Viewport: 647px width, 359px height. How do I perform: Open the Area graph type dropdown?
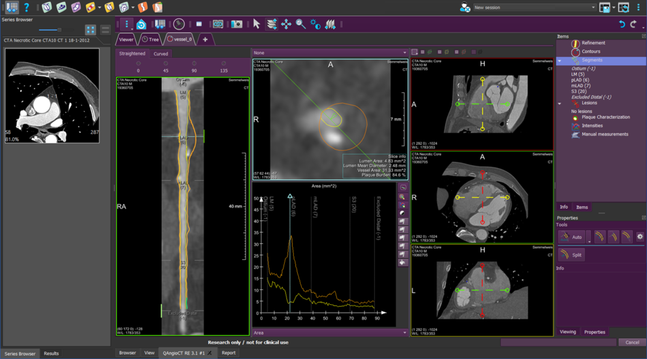[329, 333]
